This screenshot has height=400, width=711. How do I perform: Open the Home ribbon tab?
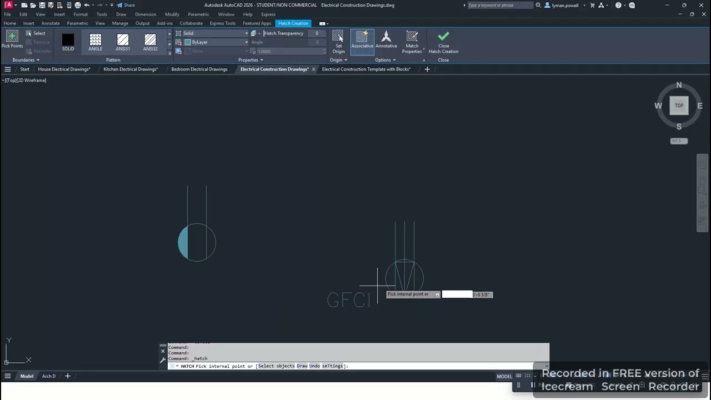point(10,23)
